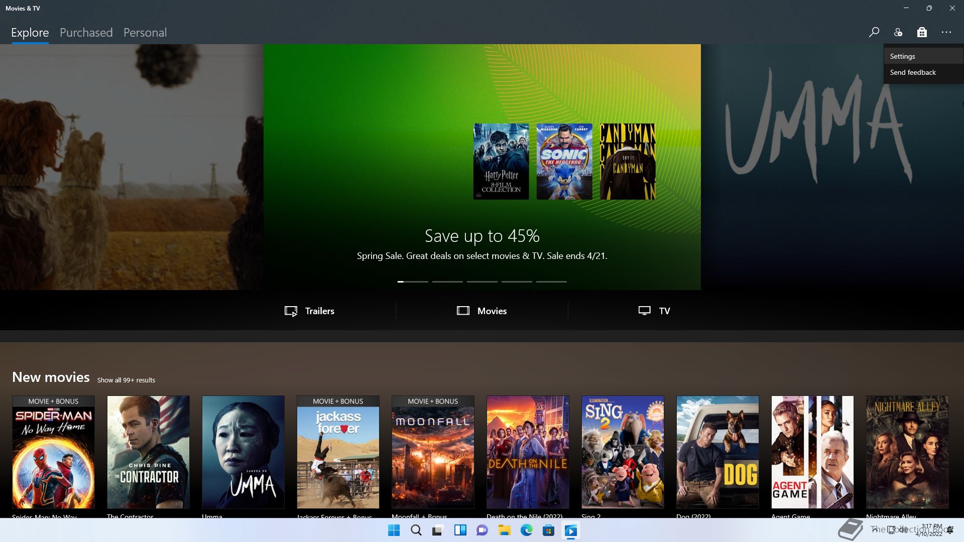Go to the Umma banner on the right
This screenshot has width=964, height=542.
point(832,167)
